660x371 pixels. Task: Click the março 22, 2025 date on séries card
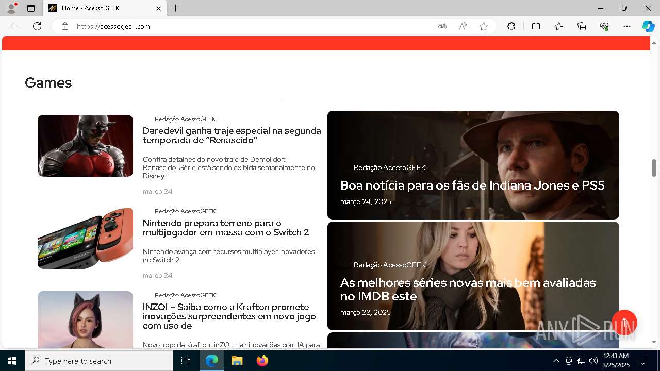point(366,312)
